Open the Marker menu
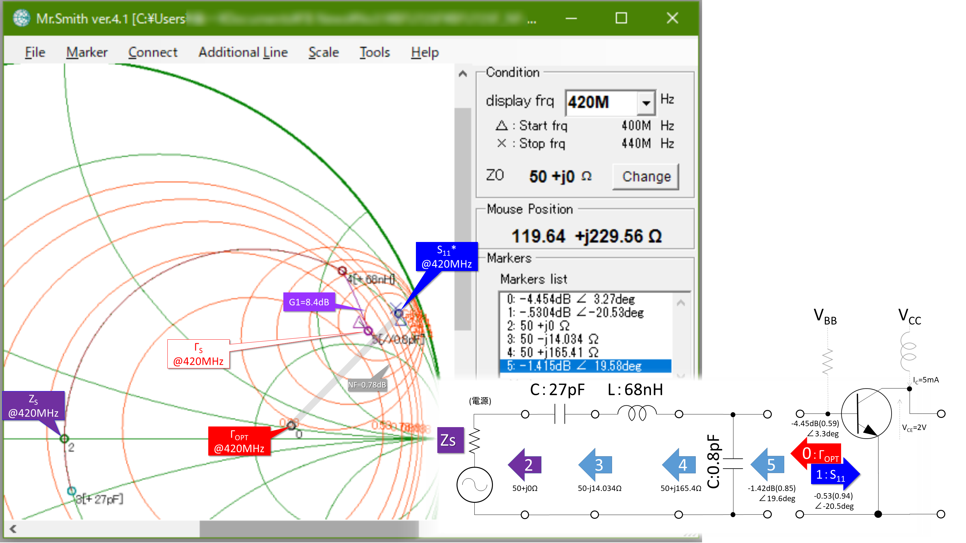The width and height of the screenshot is (966, 543). (x=87, y=52)
